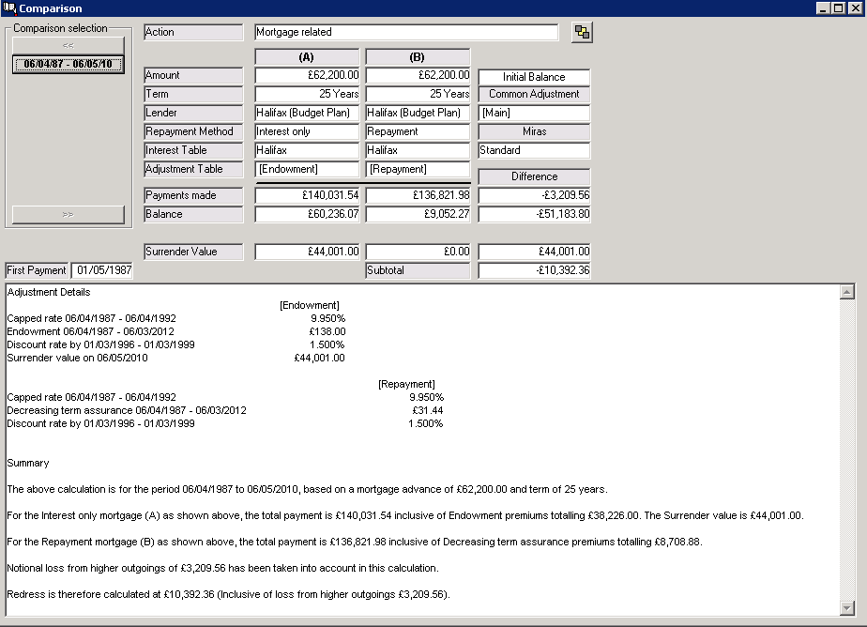Click the Difference header button
This screenshot has height=627, width=867.
534,176
